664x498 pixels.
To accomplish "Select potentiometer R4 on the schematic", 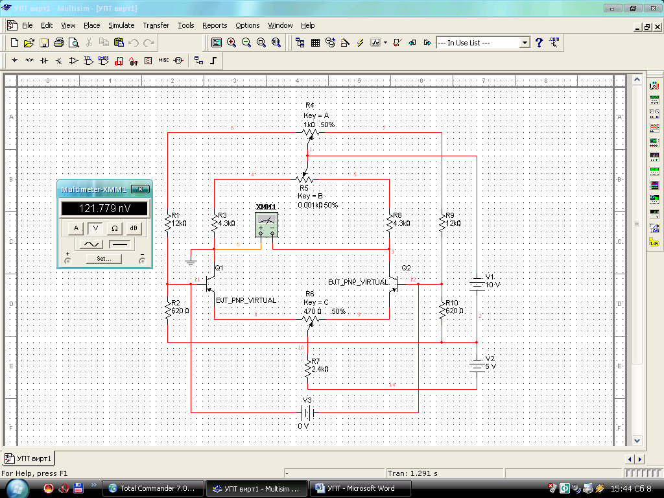I will tap(311, 133).
